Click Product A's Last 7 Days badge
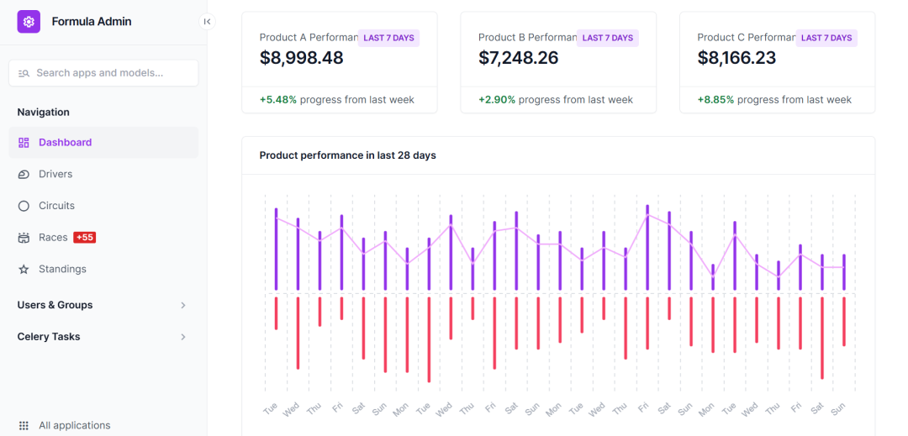908x436 pixels. tap(388, 38)
